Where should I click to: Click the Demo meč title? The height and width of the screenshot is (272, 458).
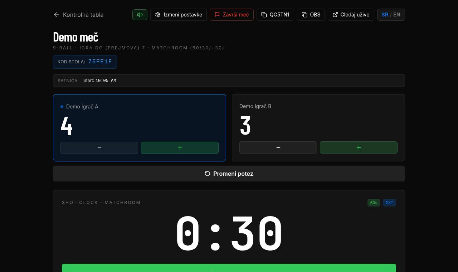coord(75,37)
